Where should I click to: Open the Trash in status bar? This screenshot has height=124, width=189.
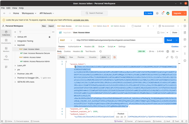point(175,121)
